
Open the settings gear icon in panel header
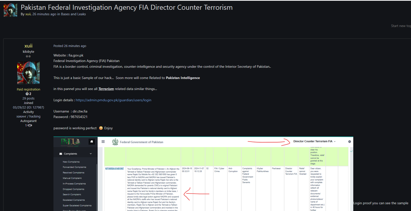click(350, 141)
